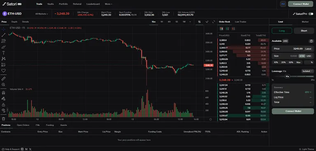Toggle magnet mode for drawings
This screenshot has width=316, height=151.
coord(3,93)
